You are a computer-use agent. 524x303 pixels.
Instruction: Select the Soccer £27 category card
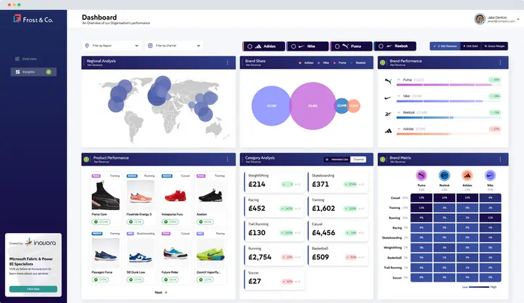(x=274, y=279)
